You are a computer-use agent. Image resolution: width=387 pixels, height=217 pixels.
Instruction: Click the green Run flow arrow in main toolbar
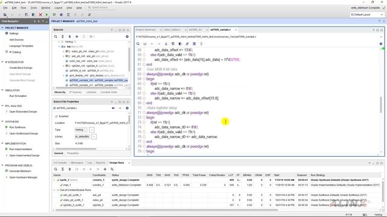[x=47, y=14]
